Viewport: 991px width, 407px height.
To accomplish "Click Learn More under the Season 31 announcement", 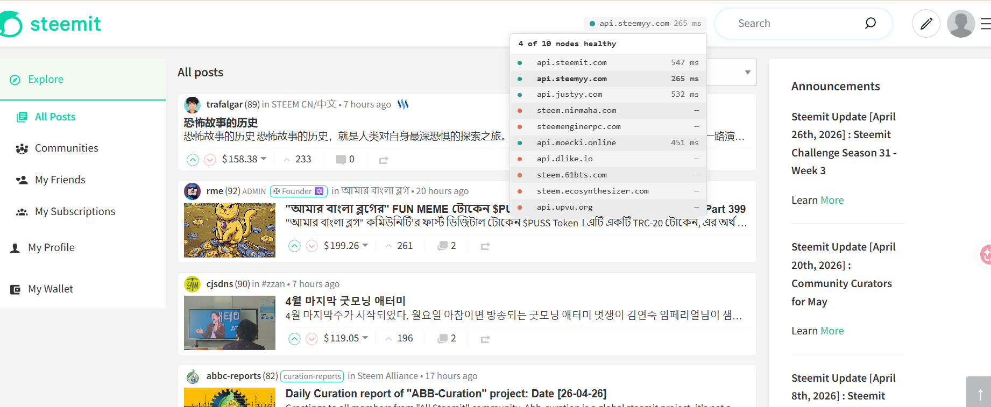I will (x=818, y=201).
